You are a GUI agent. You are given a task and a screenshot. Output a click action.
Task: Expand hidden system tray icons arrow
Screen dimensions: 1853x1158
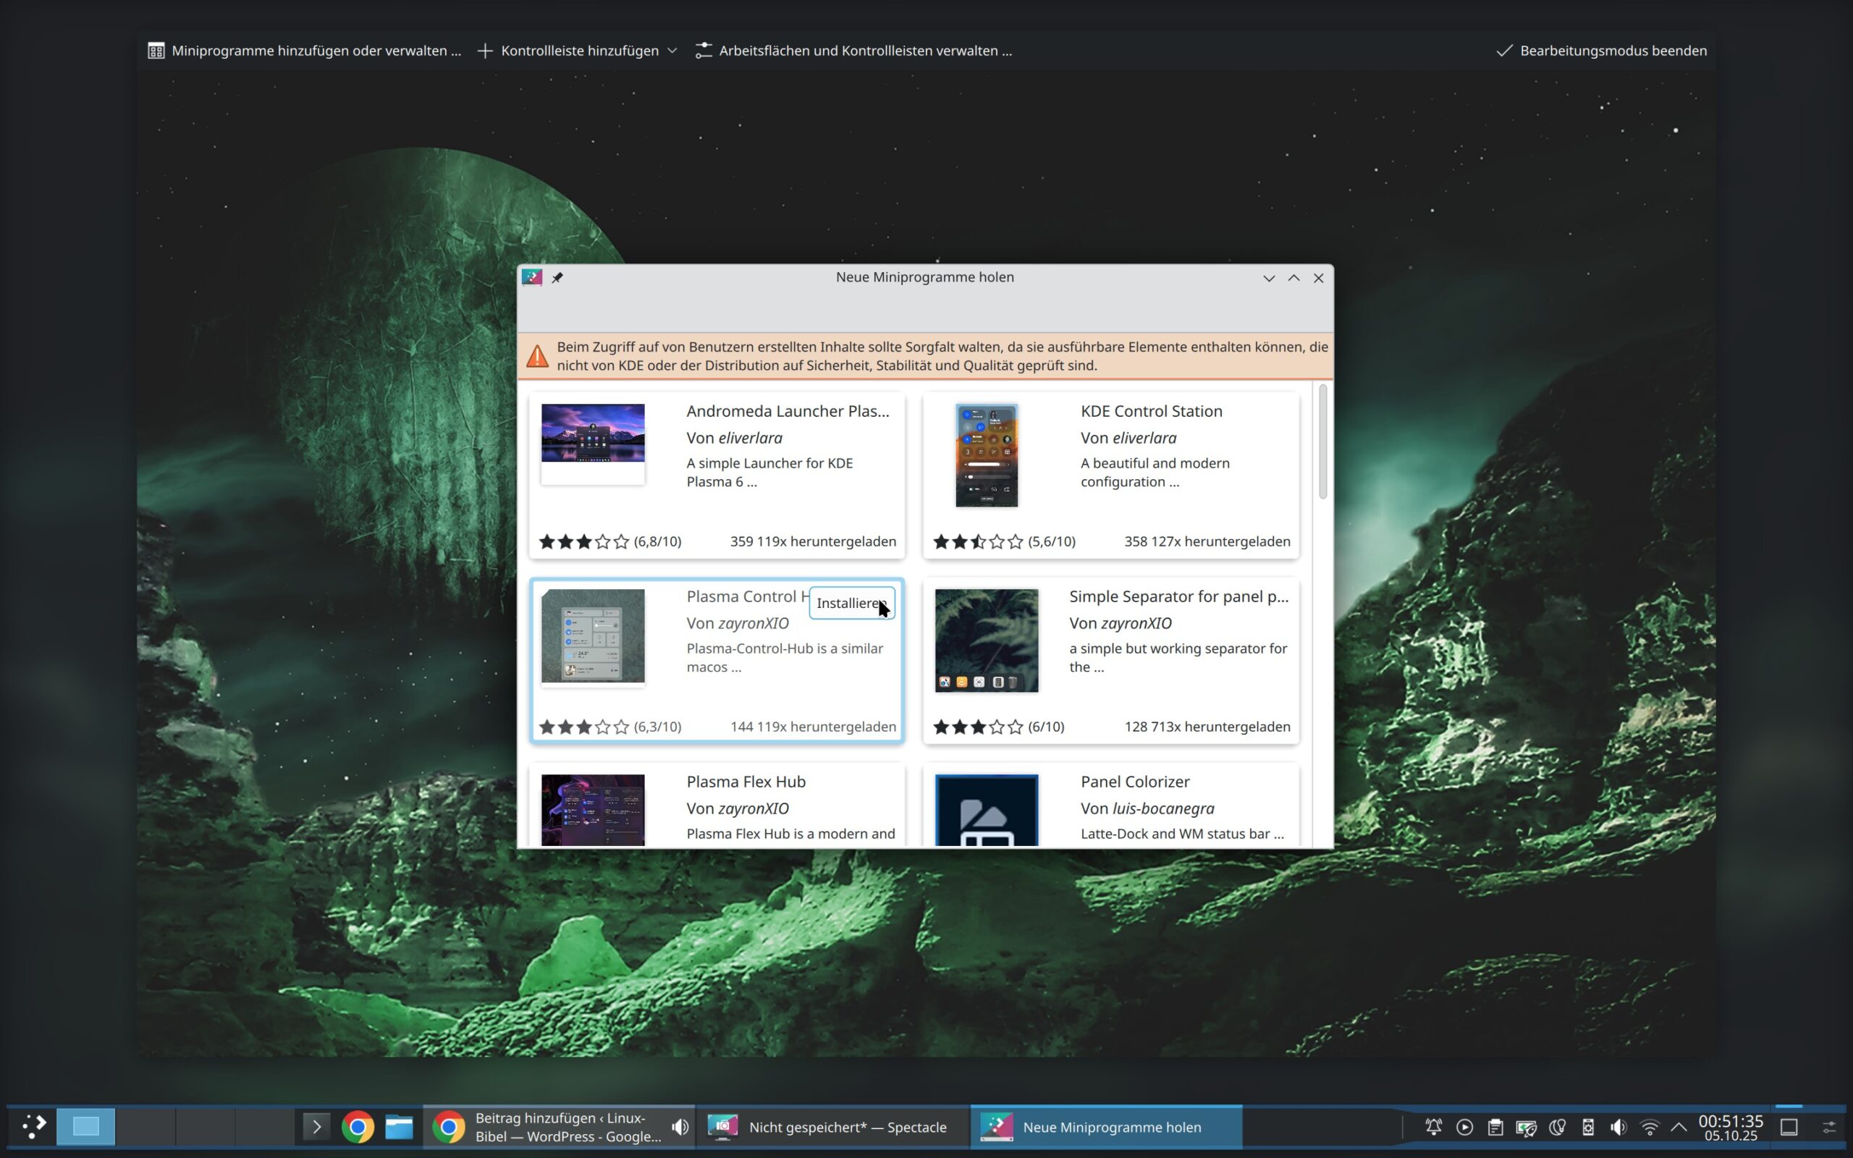1679,1127
